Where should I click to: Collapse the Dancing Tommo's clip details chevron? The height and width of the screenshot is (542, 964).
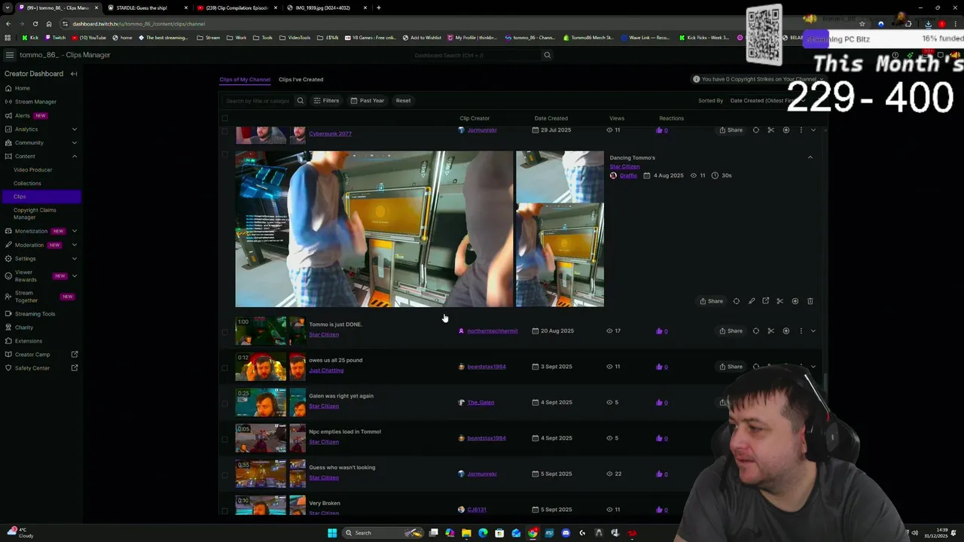click(810, 157)
